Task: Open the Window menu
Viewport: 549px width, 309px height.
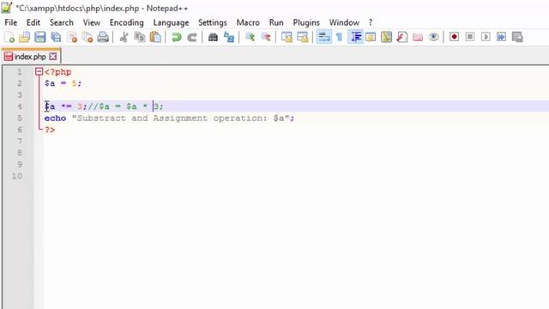Action: tap(344, 22)
